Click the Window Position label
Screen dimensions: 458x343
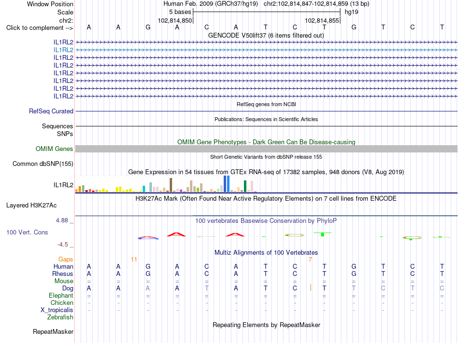[50, 4]
